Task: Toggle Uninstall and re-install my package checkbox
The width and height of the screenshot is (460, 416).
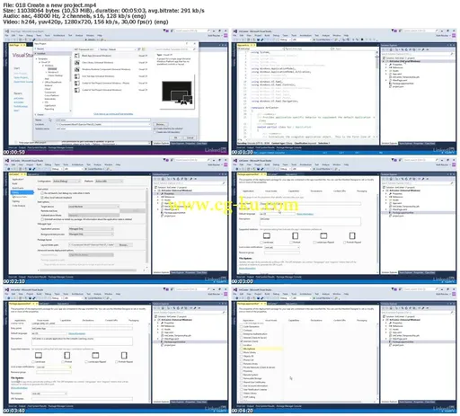Action: [42, 219]
